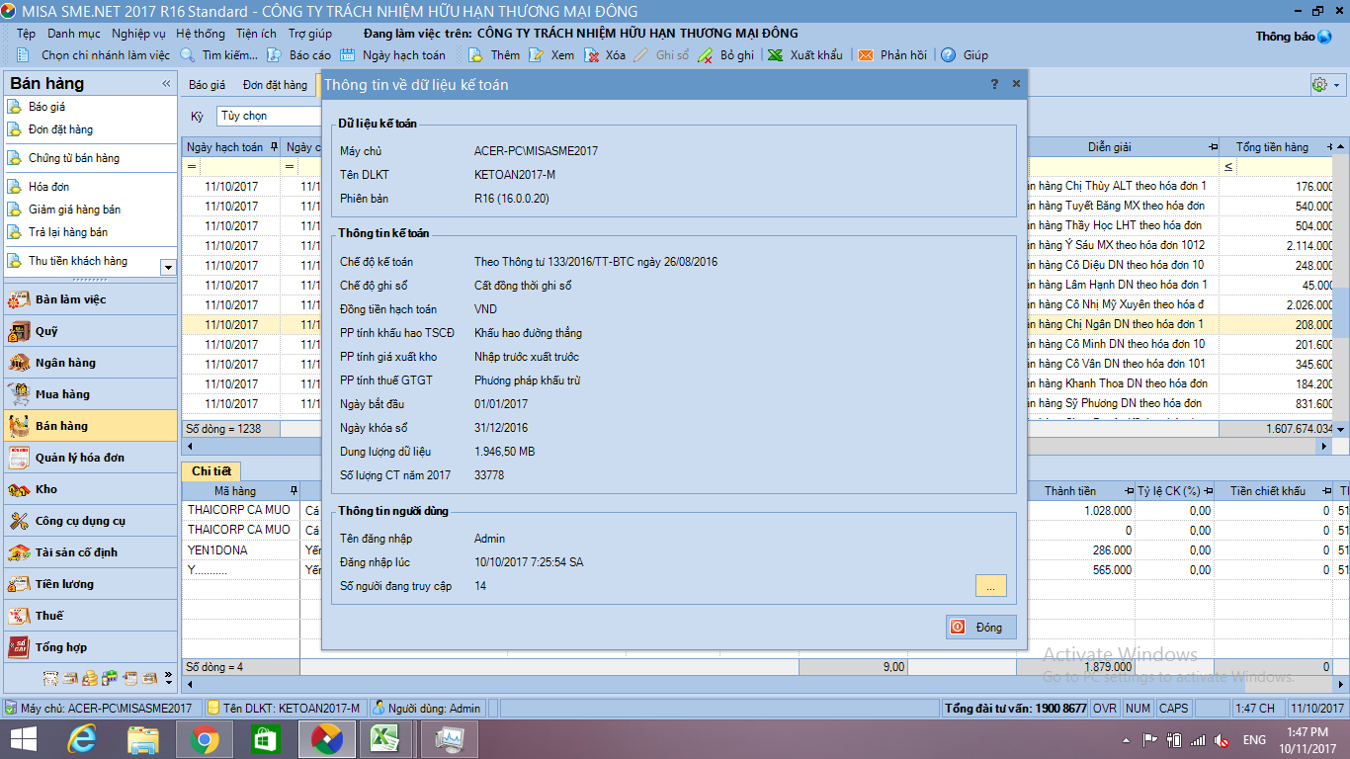Click the Phản hồi feedback envelope icon
1350x759 pixels.
click(866, 55)
